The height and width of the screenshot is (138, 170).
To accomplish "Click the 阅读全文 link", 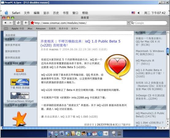I will 89,124.
